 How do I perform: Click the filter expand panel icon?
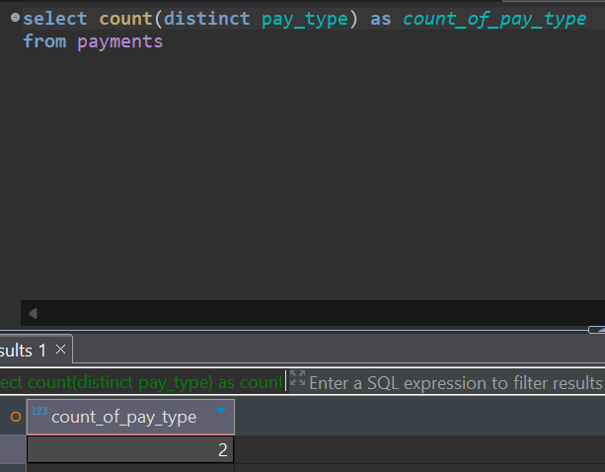(x=297, y=378)
